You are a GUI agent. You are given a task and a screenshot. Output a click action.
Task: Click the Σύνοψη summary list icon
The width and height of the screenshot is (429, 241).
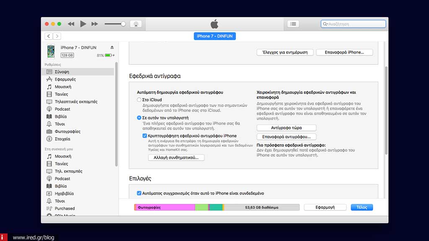click(x=49, y=72)
